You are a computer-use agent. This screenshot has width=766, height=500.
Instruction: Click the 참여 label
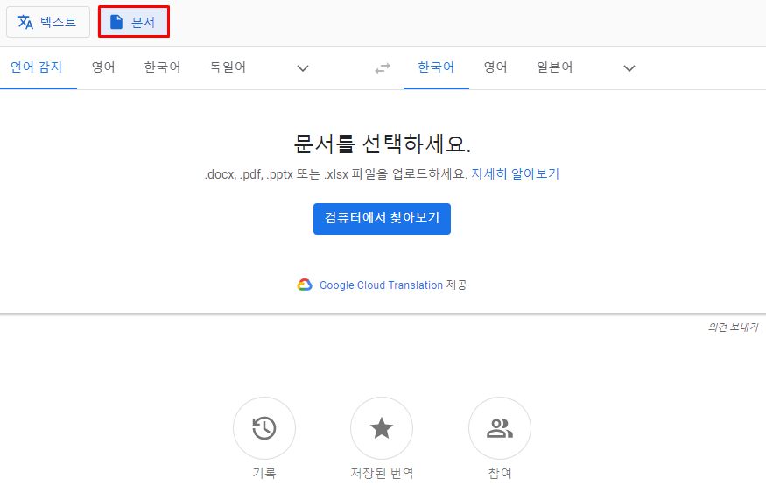[x=500, y=473]
